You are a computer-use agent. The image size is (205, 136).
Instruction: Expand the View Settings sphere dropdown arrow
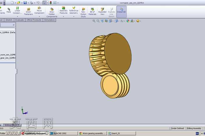click(x=140, y=21)
